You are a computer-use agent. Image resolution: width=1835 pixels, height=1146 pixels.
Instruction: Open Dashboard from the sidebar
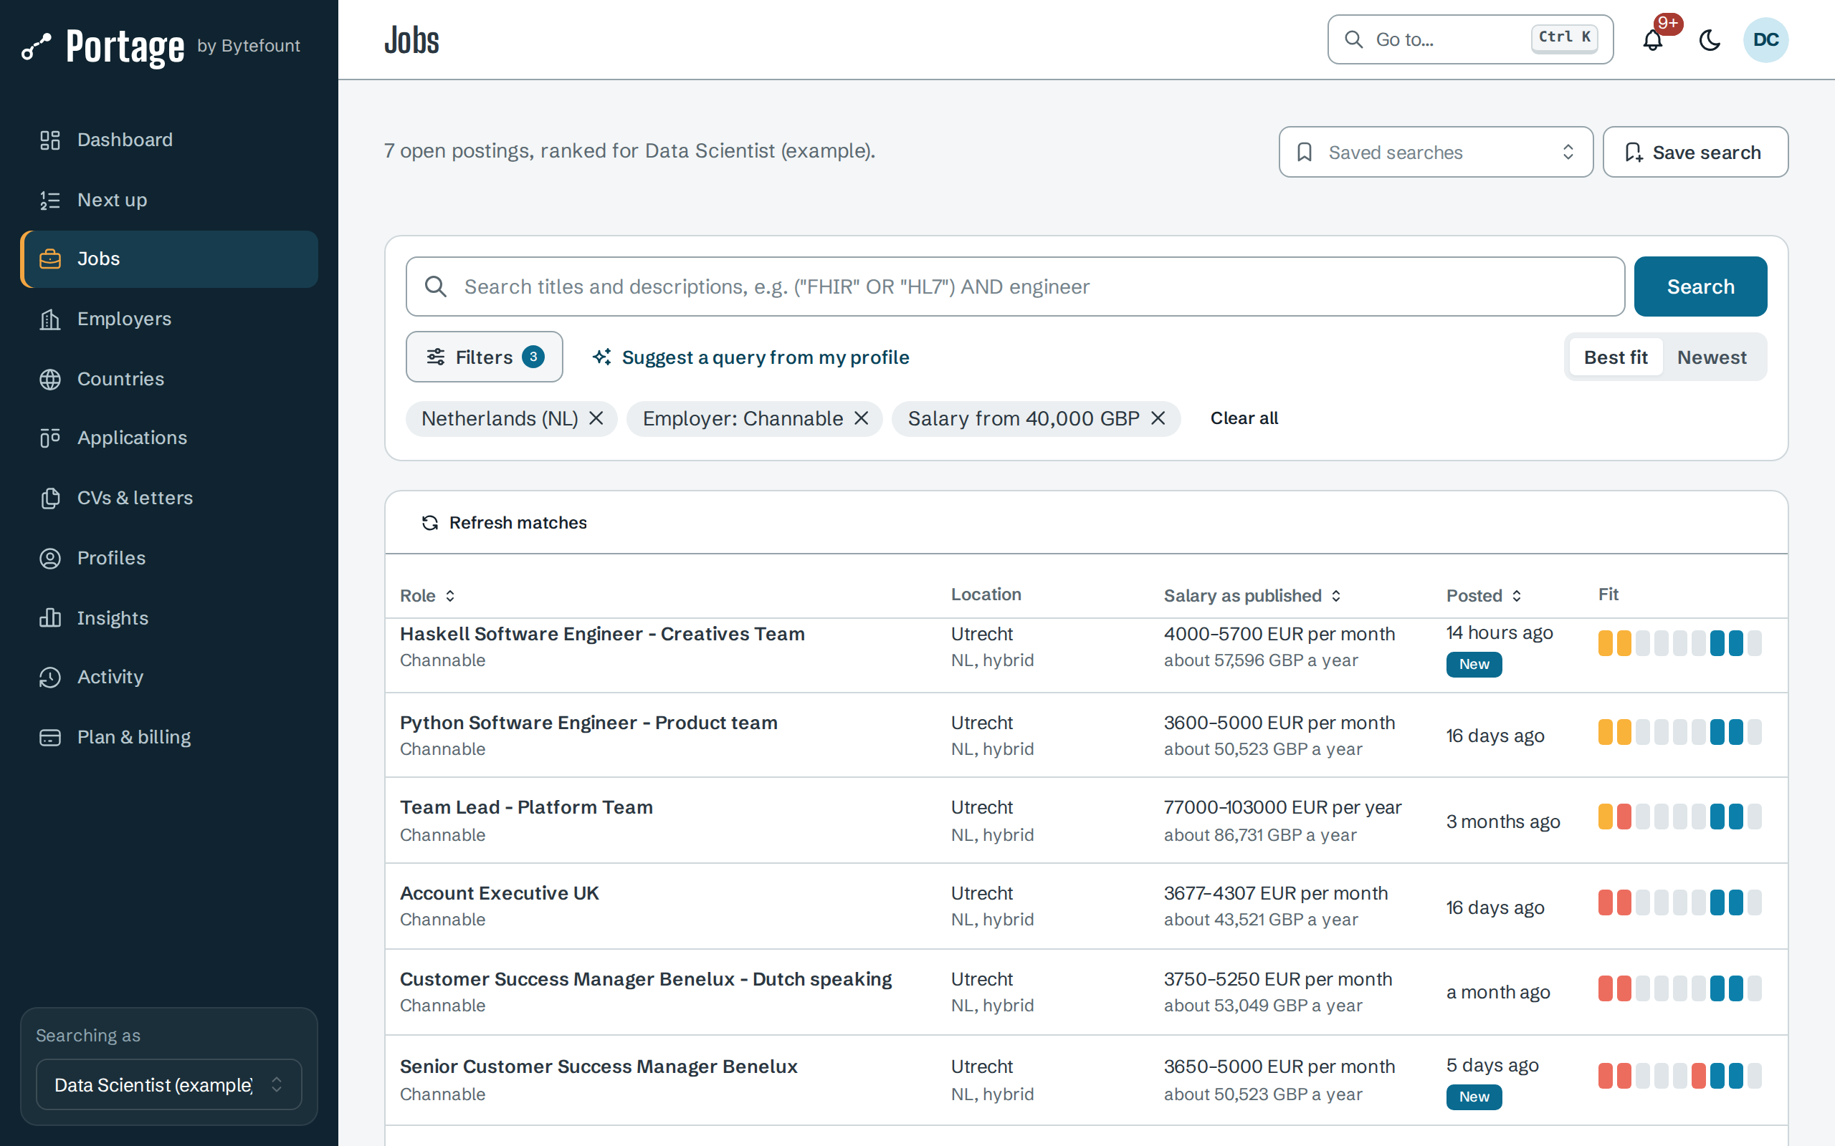click(168, 140)
